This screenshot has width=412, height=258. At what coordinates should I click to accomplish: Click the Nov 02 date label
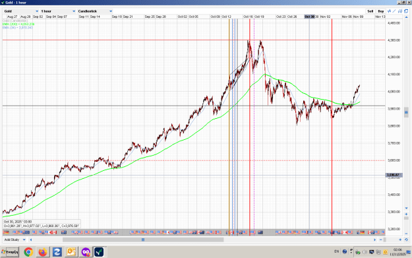click(325, 16)
